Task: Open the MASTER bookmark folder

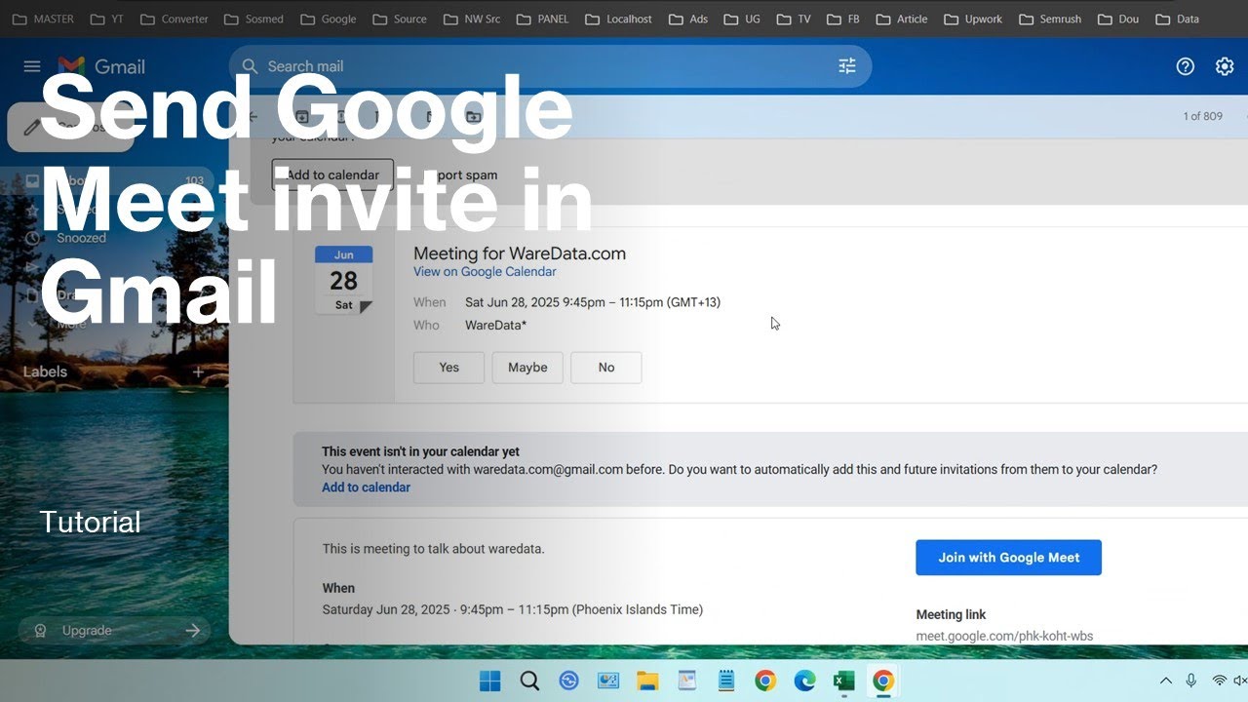Action: (43, 19)
